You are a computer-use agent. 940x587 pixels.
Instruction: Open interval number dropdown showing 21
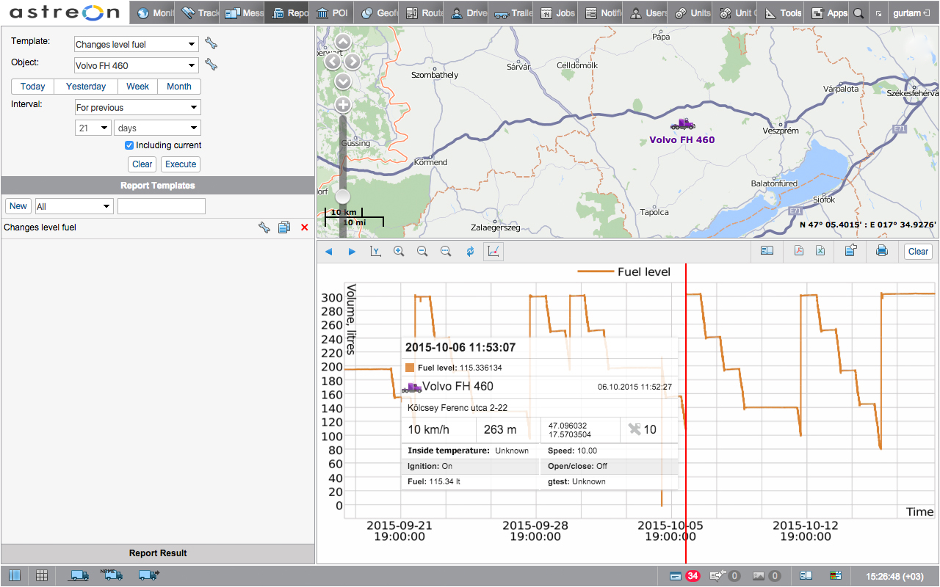point(93,128)
